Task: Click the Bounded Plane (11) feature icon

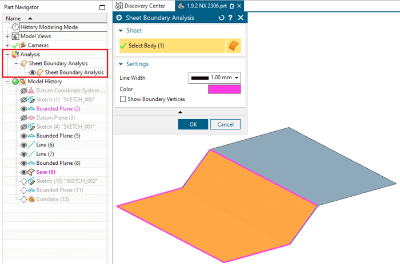Action: [31, 190]
